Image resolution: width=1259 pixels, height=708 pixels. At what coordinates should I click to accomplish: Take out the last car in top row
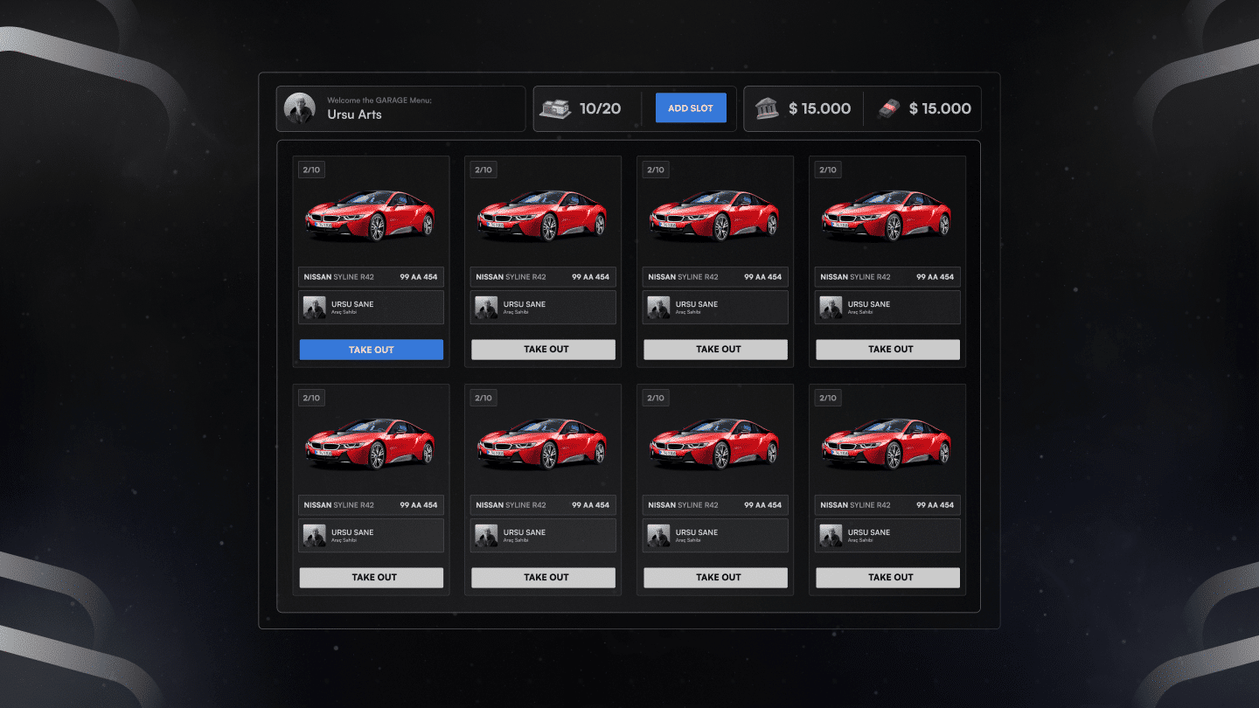pos(887,350)
